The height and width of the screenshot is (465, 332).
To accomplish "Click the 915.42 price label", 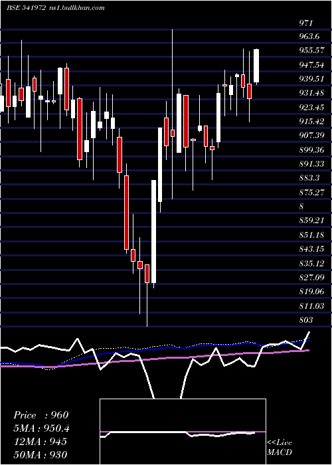I will (311, 122).
